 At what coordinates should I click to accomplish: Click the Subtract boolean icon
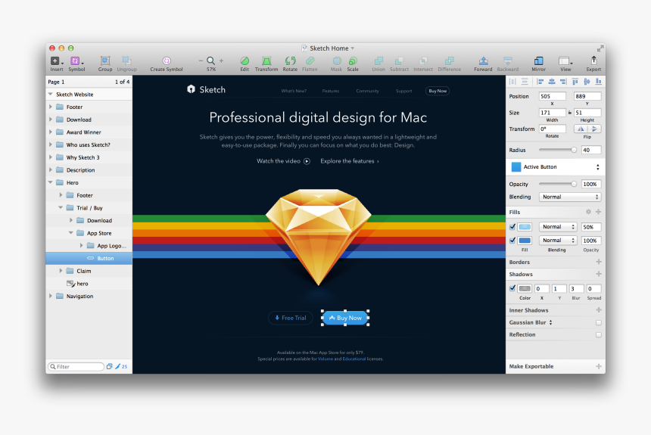(399, 61)
